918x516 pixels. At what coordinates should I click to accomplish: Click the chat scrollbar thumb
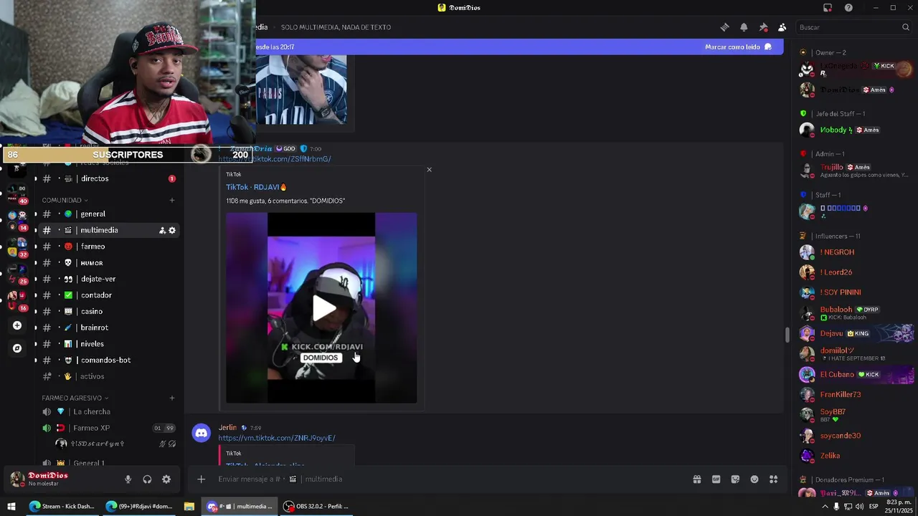tap(787, 335)
